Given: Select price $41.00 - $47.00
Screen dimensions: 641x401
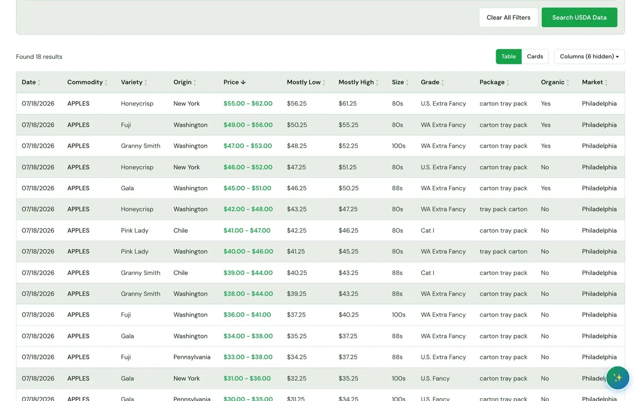Looking at the screenshot, I should pos(247,231).
